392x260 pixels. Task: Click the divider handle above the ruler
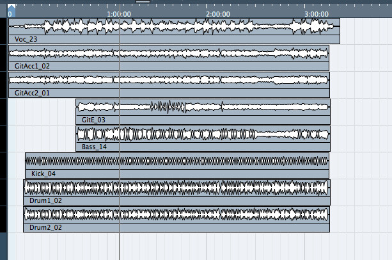pyautogui.click(x=143, y=1)
